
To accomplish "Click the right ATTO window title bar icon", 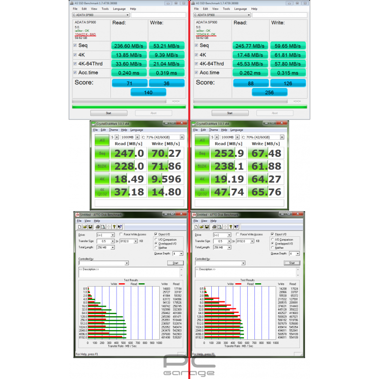I will (x=194, y=215).
